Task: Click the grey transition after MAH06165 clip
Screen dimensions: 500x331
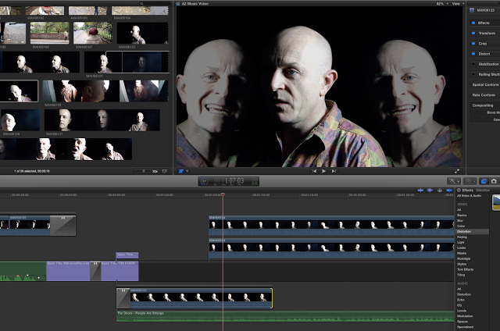Action: pyautogui.click(x=63, y=226)
